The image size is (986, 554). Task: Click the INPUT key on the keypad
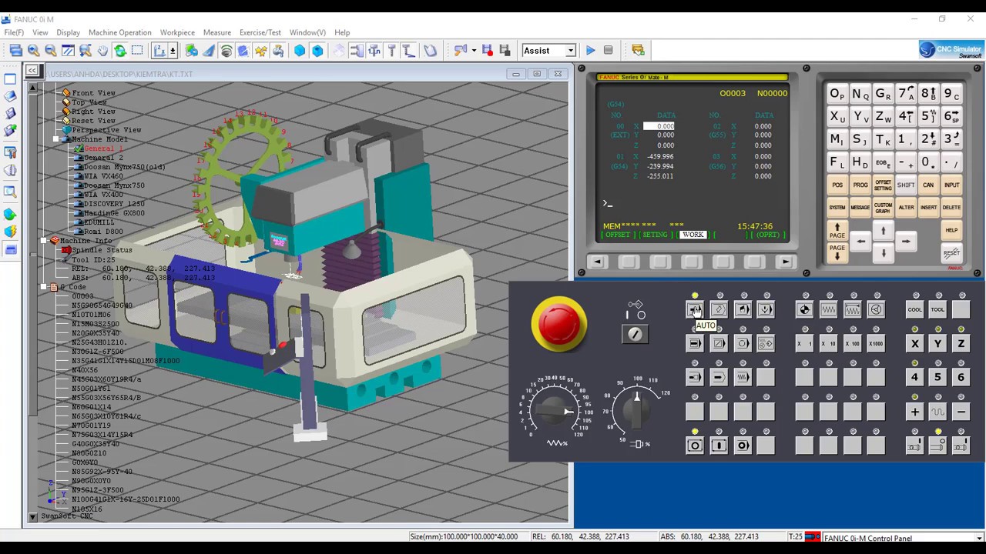coord(951,185)
